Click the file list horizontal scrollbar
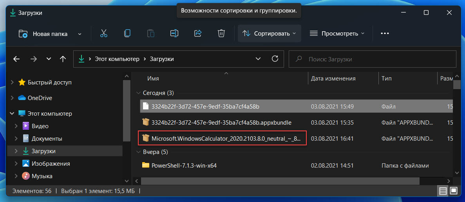Screen dimensions: 465x202 tap(280, 181)
